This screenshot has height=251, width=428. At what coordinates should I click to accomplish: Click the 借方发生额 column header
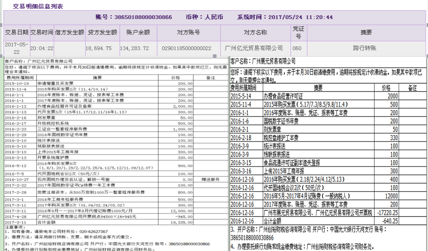[70, 32]
